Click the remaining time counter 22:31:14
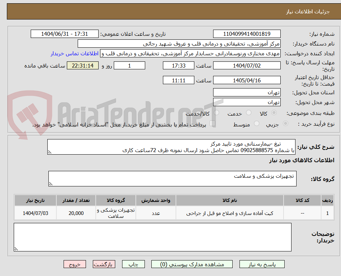 point(82,65)
